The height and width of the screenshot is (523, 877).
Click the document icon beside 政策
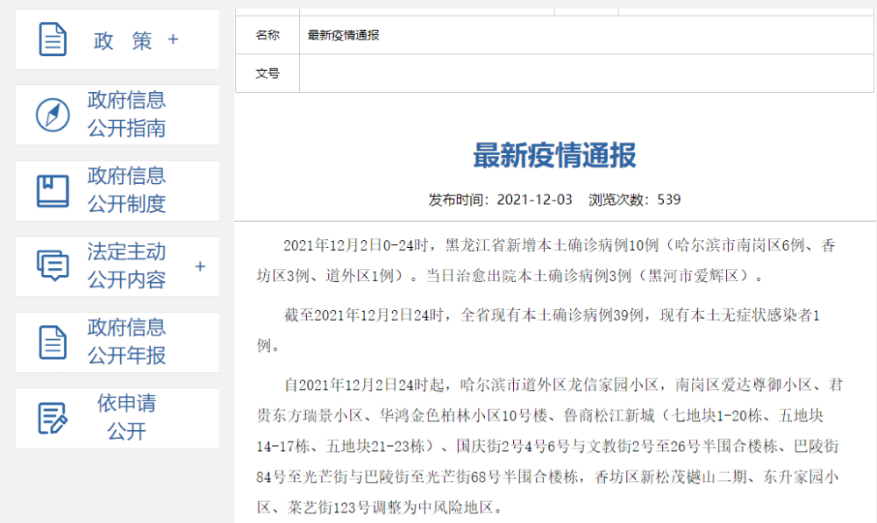pos(53,40)
